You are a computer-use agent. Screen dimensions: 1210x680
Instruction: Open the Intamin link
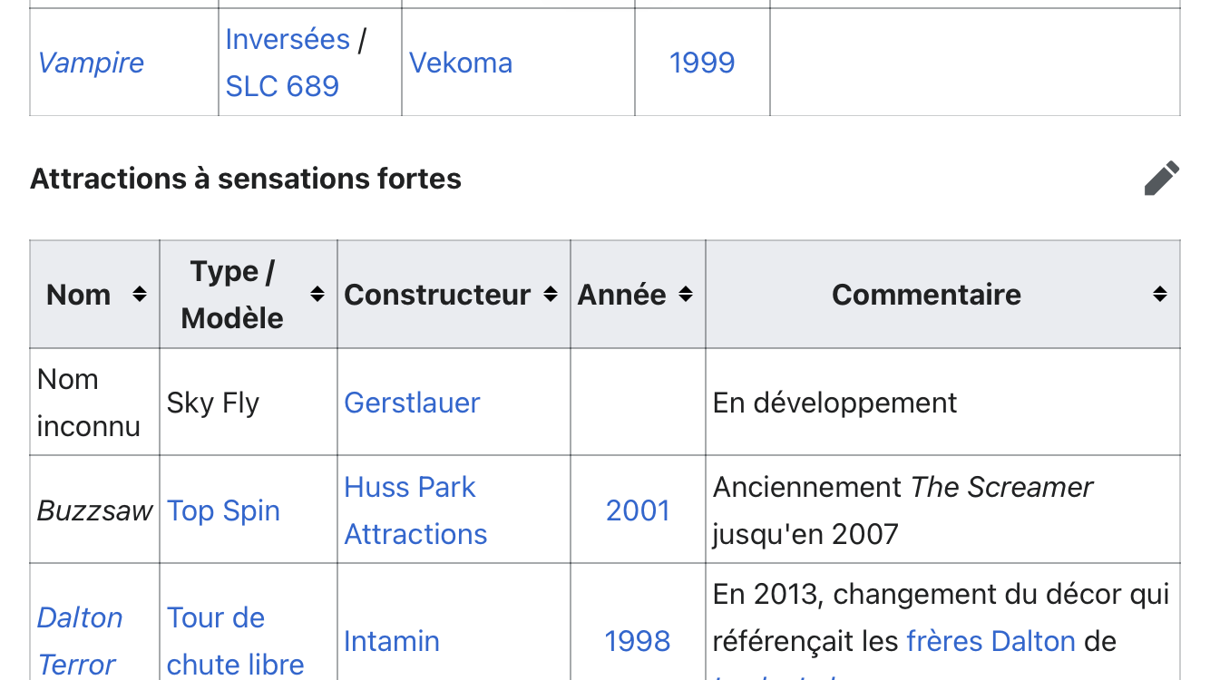point(391,642)
